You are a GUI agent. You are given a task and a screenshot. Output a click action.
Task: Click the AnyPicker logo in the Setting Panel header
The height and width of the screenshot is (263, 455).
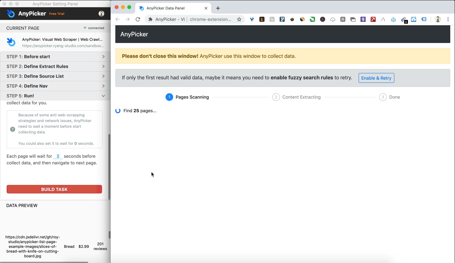click(11, 14)
